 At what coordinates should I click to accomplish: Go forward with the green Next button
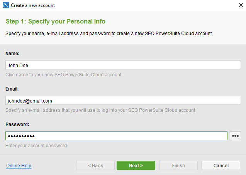(x=136, y=165)
